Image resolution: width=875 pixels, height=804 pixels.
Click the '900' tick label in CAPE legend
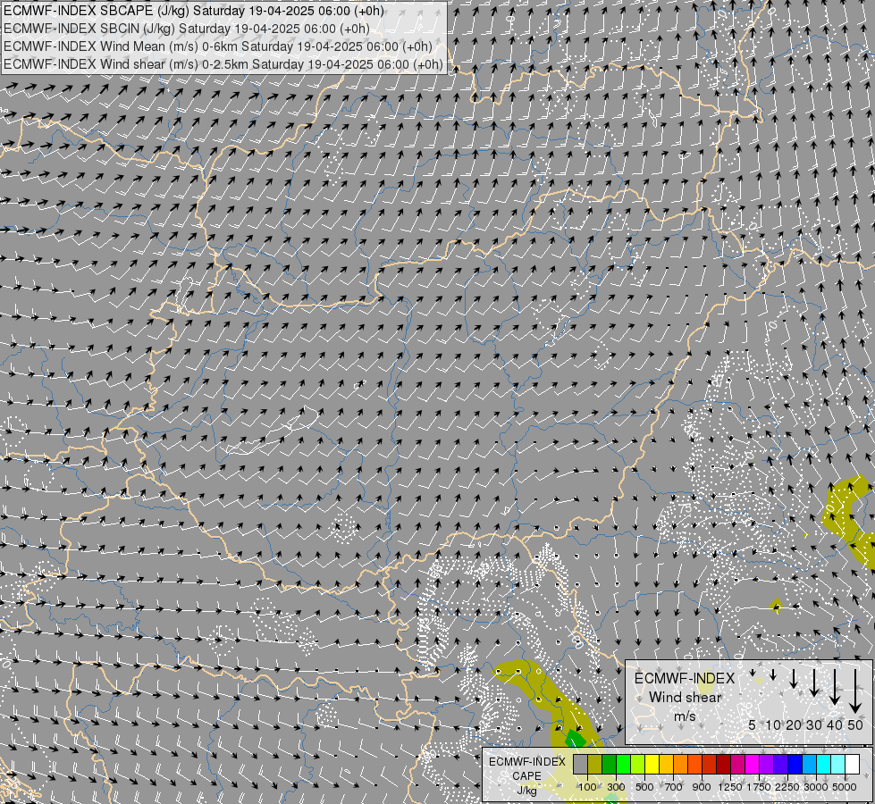click(702, 787)
